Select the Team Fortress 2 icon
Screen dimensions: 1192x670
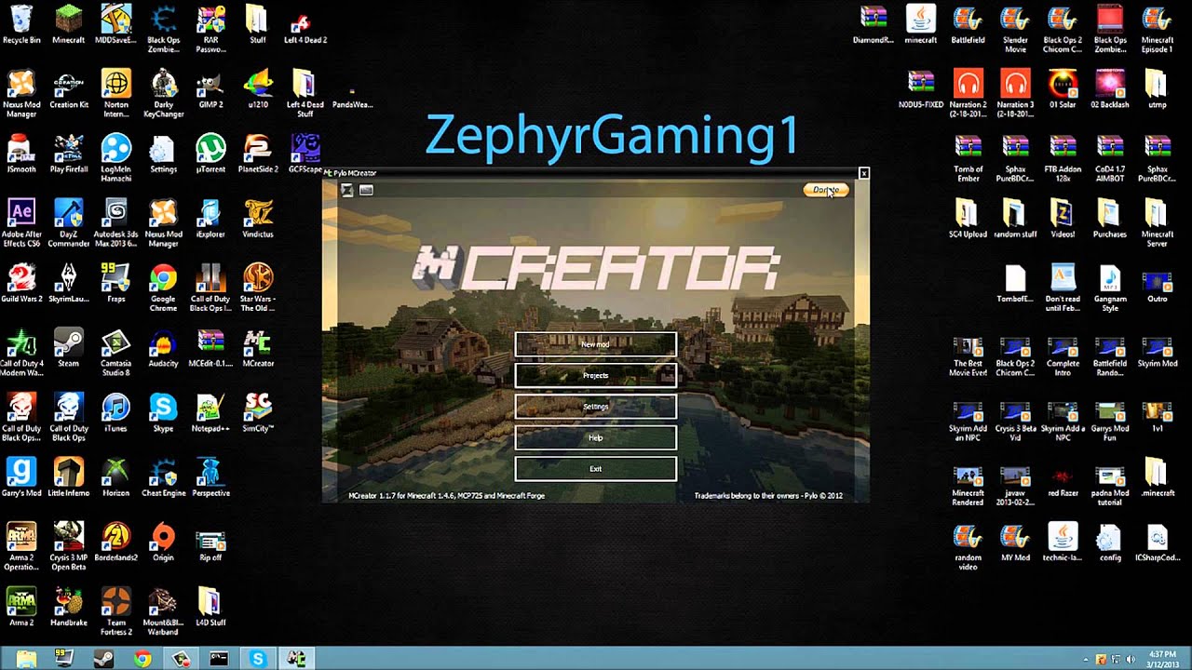point(115,610)
